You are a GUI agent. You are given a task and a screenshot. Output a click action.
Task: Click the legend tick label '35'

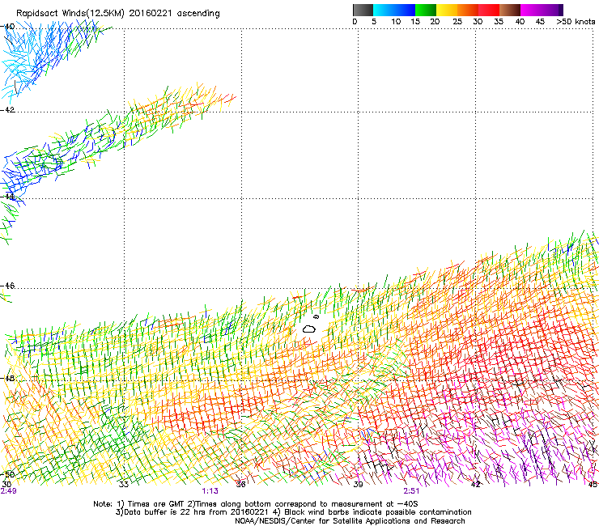499,22
